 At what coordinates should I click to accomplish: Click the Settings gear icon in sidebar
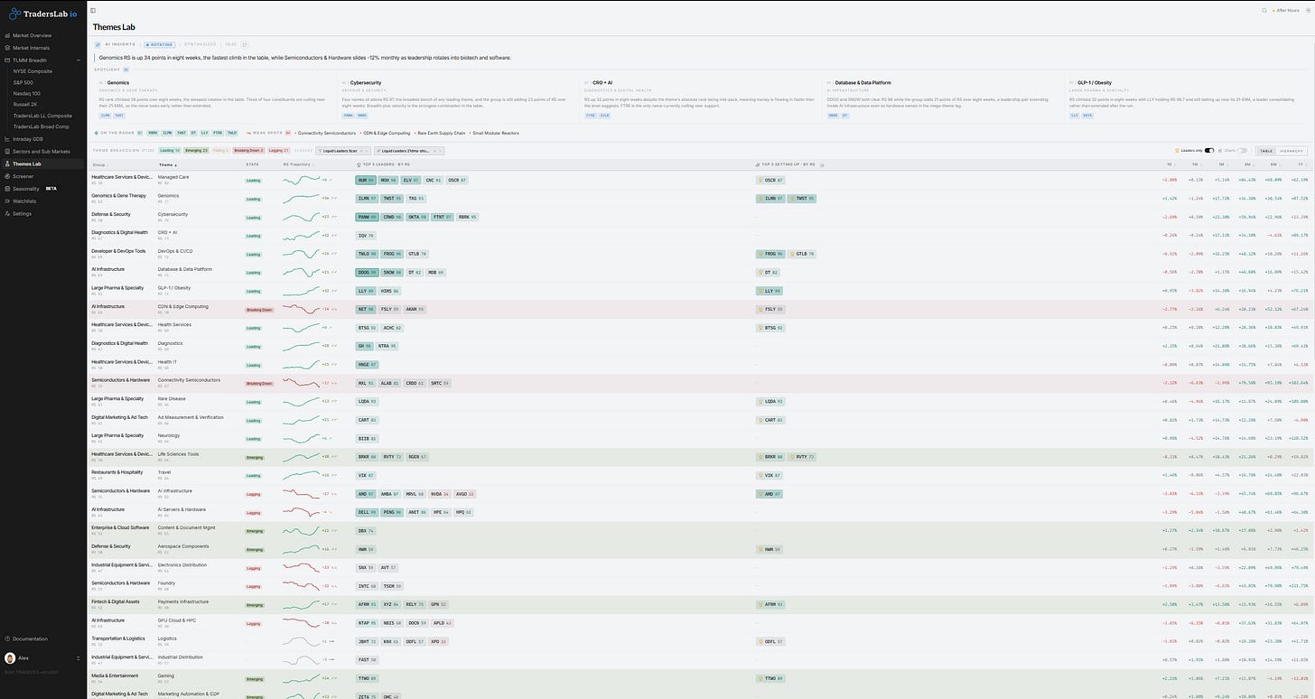(7, 213)
